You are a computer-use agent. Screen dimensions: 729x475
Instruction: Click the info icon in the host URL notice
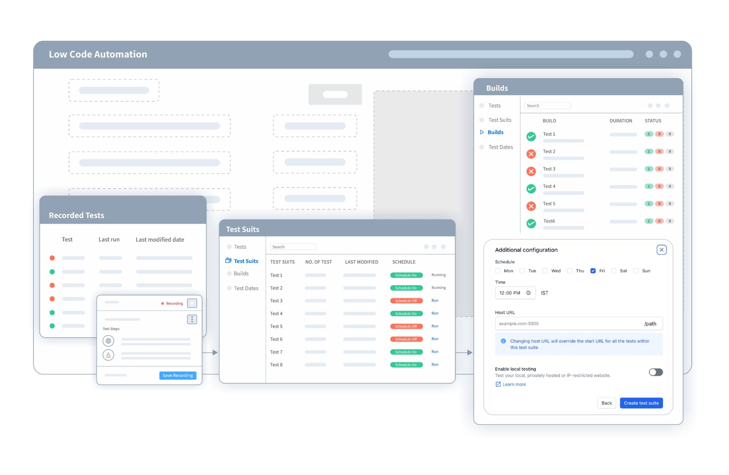[x=503, y=341]
